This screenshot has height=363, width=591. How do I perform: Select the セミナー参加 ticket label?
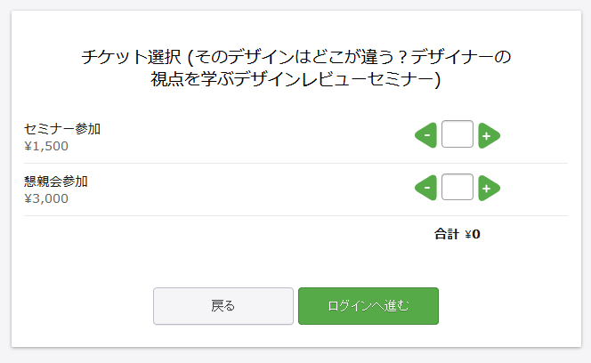tap(62, 129)
